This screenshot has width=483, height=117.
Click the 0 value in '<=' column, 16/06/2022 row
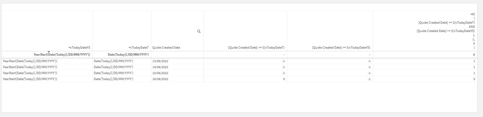click(284, 79)
